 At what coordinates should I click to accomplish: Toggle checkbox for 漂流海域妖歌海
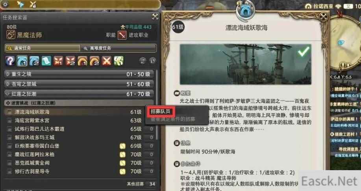[9, 112]
